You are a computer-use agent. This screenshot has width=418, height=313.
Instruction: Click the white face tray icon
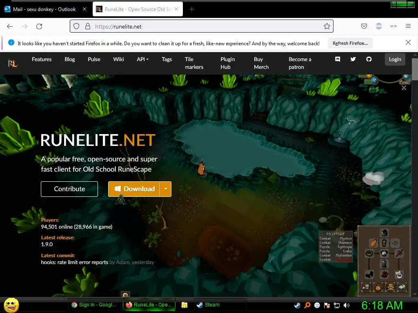point(317,305)
